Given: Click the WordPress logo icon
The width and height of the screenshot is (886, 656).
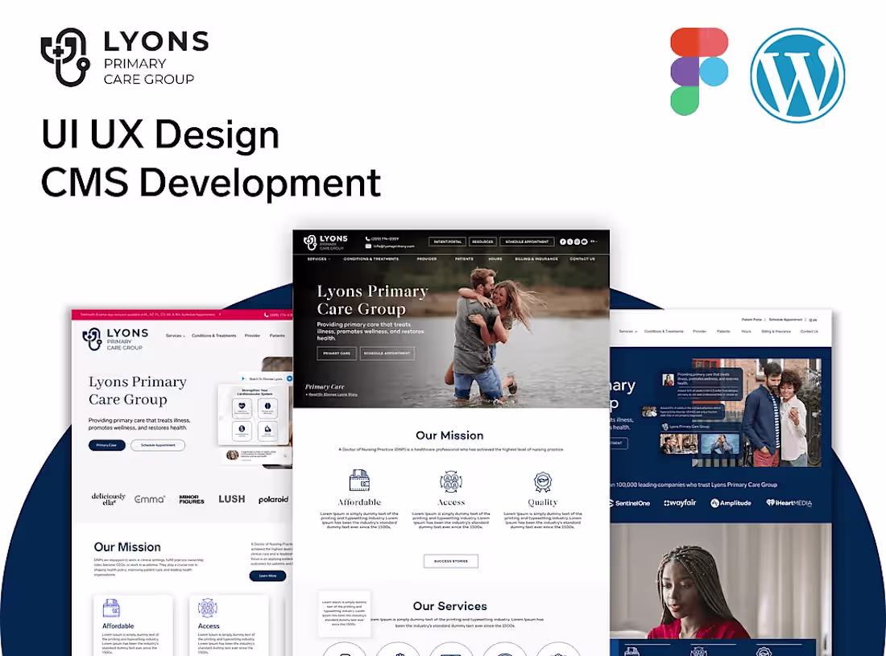Looking at the screenshot, I should 797,72.
